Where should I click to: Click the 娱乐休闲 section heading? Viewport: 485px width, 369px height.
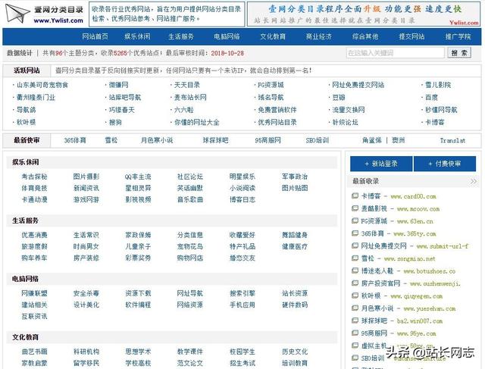coord(26,162)
